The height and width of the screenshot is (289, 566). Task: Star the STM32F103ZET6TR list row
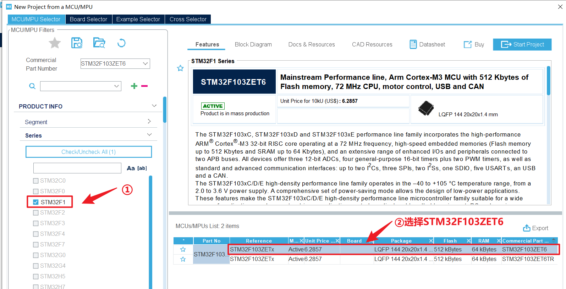pos(183,259)
